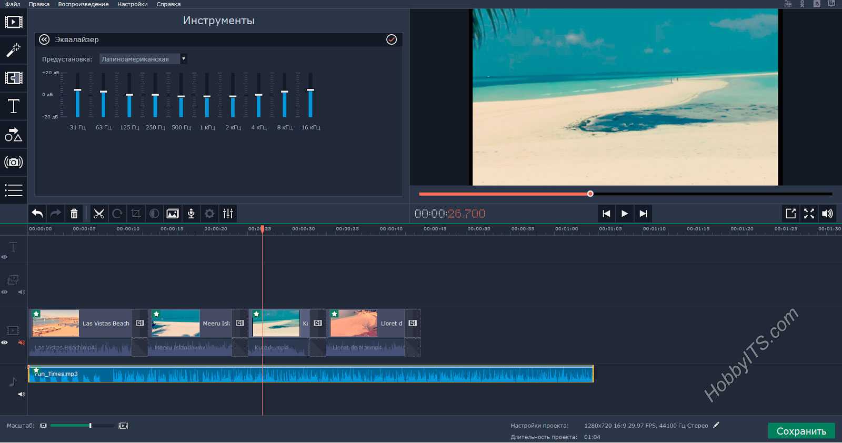Open the Воспроизведение menu
The height and width of the screenshot is (443, 842).
[83, 4]
